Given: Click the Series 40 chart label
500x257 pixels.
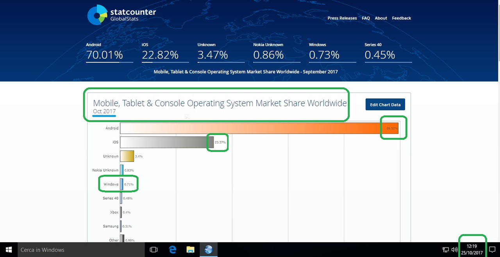Looking at the screenshot, I should pos(111,198).
